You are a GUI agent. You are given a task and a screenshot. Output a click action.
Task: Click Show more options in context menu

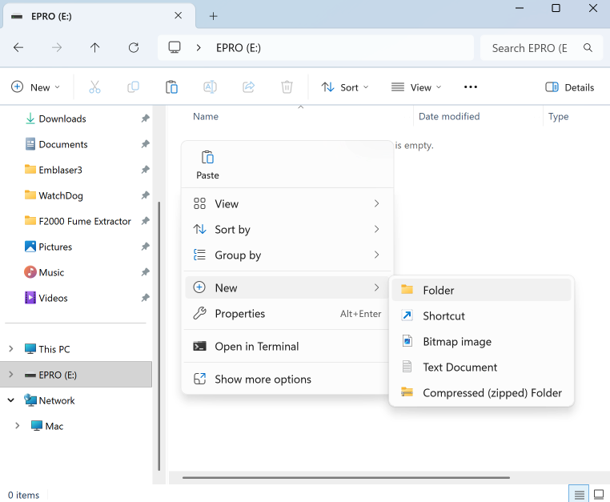(x=263, y=380)
